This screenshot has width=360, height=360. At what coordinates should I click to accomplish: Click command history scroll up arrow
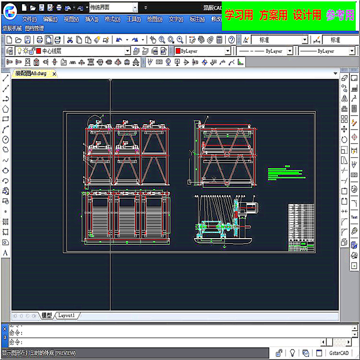(355, 328)
